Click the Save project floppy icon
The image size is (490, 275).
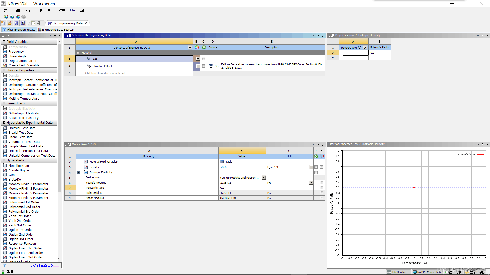(x=16, y=23)
